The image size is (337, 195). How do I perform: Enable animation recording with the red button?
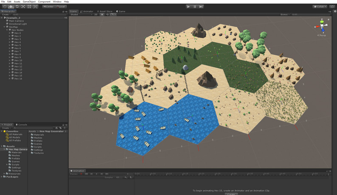coord(81,174)
